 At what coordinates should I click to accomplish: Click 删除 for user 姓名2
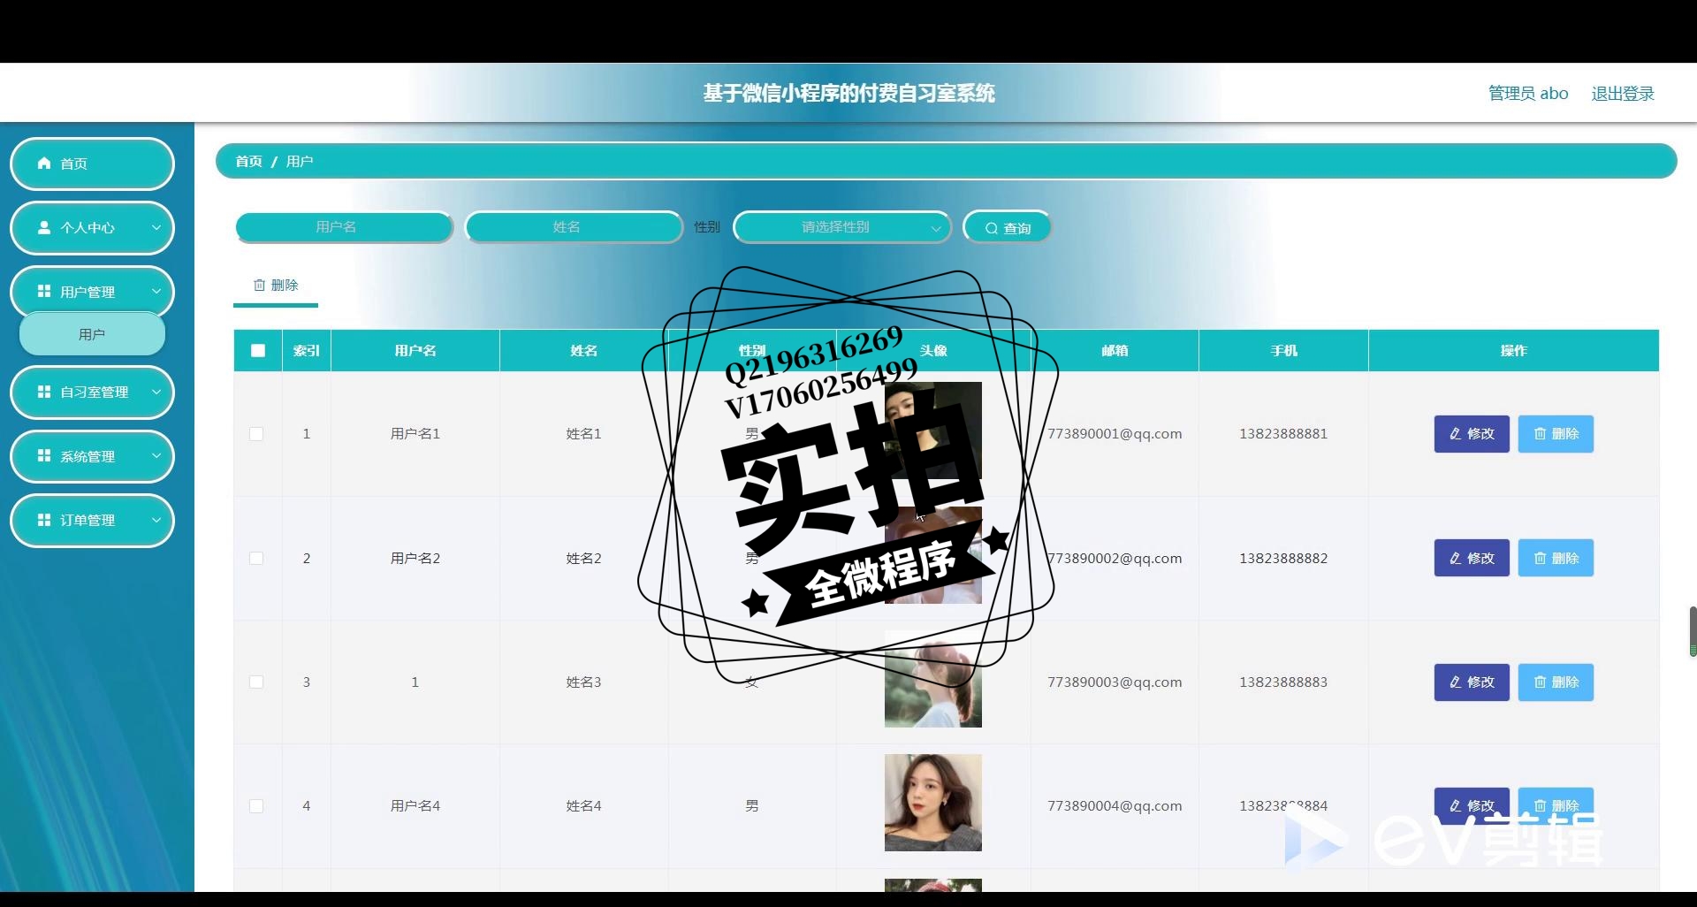(x=1556, y=559)
